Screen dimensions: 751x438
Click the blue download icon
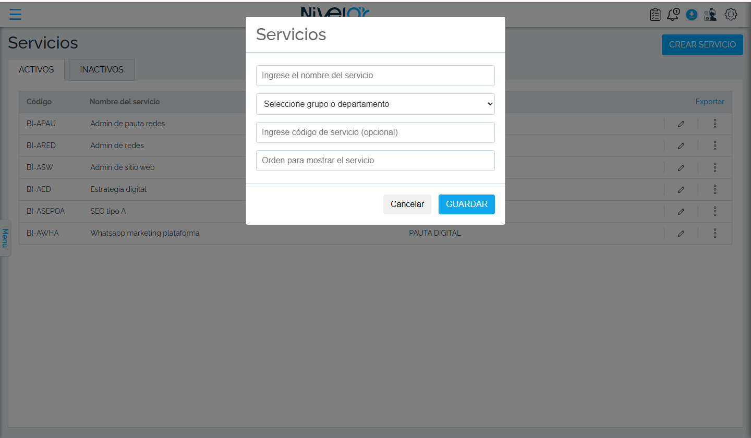point(692,15)
